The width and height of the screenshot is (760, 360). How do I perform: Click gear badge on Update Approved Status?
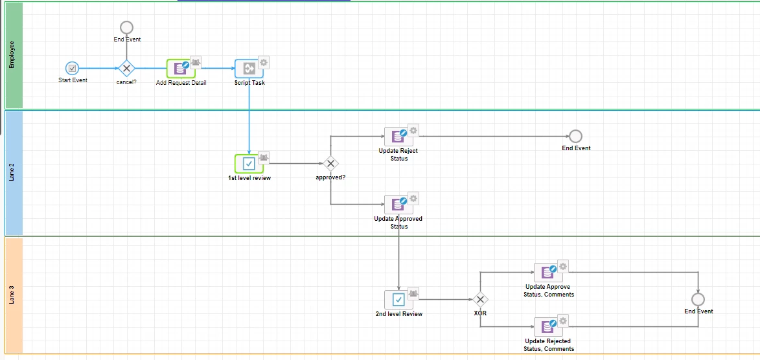click(x=413, y=198)
